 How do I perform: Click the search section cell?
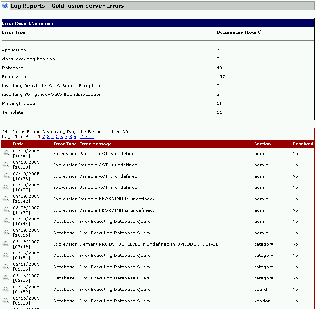(261, 290)
